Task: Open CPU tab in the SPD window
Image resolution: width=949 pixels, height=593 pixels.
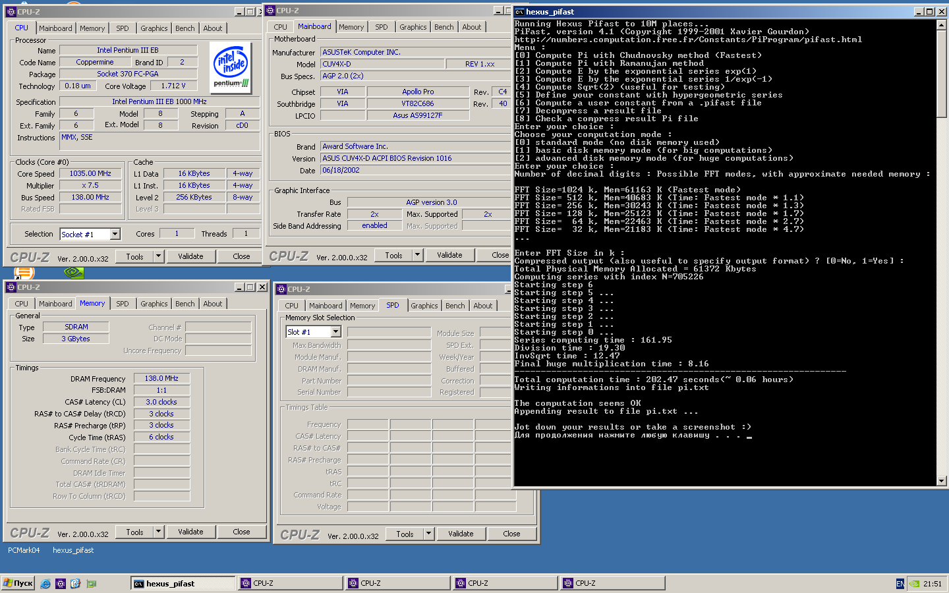Action: pyautogui.click(x=292, y=306)
